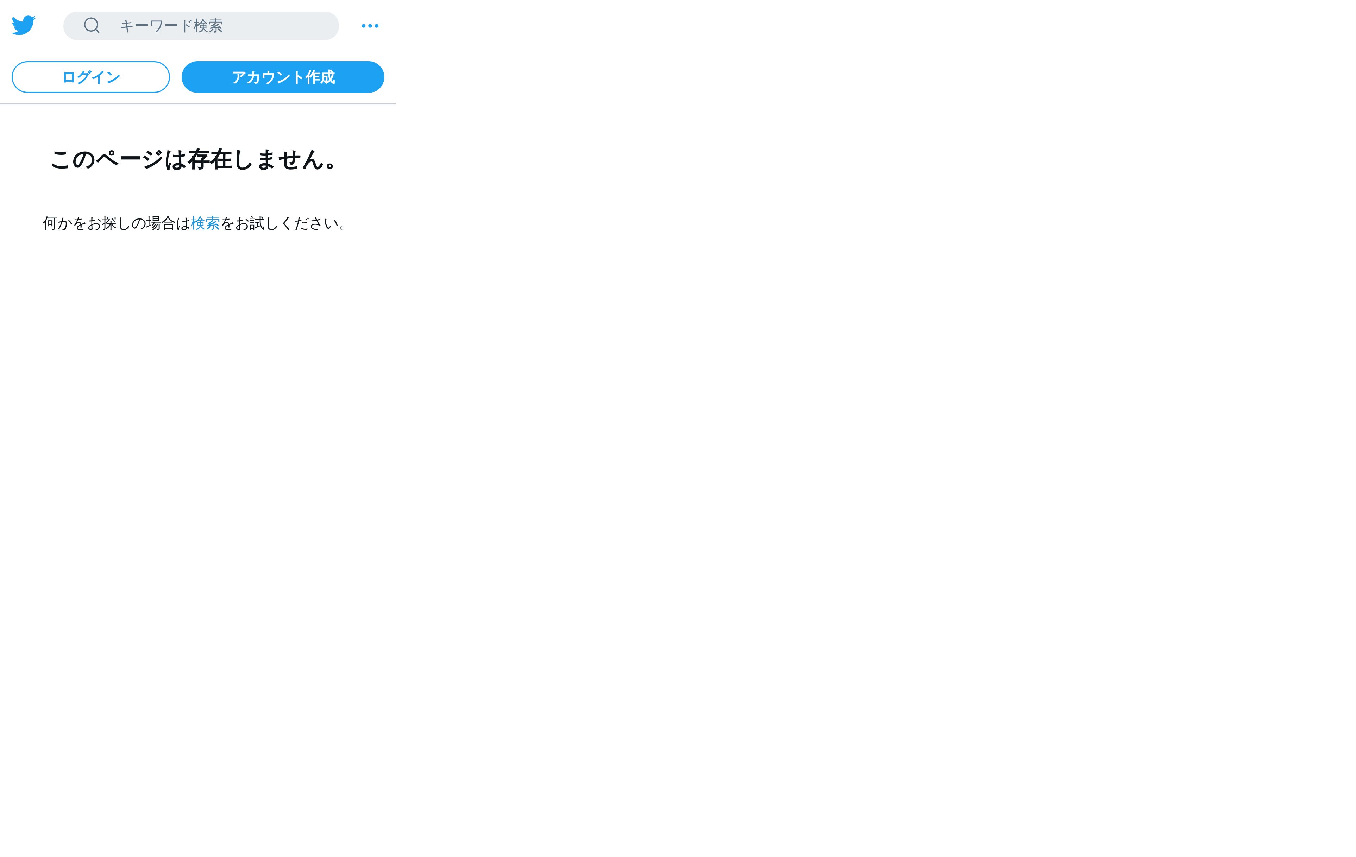
Task: Click the をお試しください text after the link
Action: (283, 223)
